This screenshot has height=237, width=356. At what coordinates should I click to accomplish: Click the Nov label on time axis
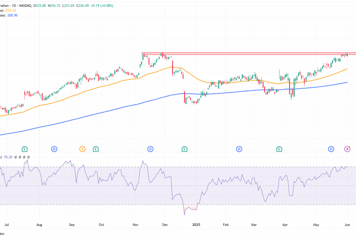coord(136,226)
